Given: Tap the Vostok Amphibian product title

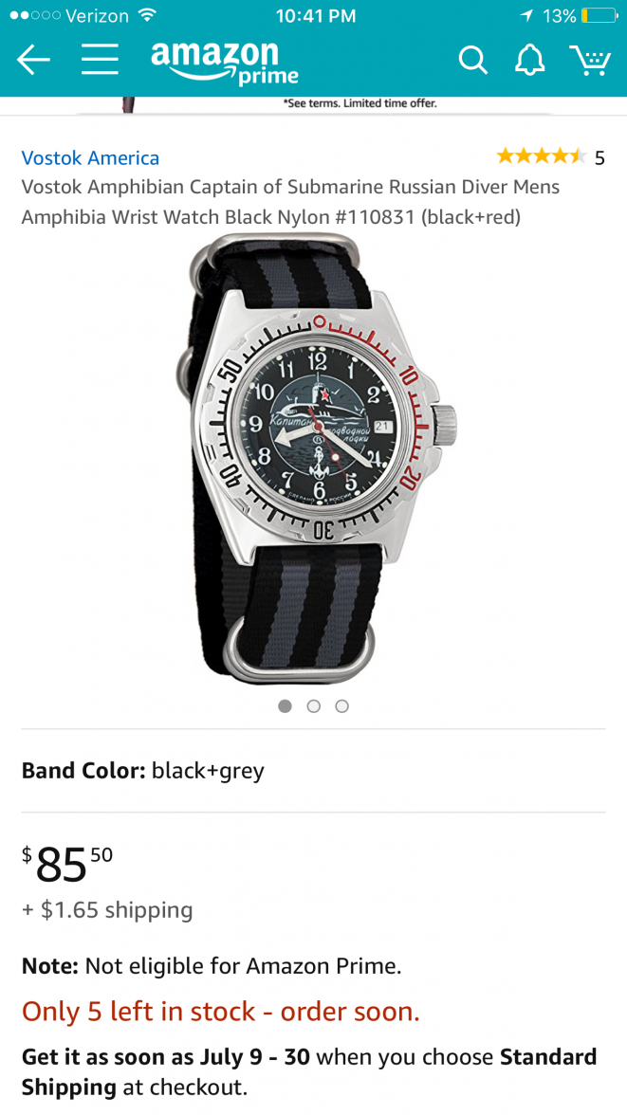Looking at the screenshot, I should tap(290, 202).
